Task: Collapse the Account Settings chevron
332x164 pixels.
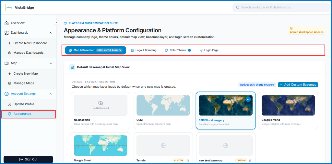Action: (x=51, y=94)
